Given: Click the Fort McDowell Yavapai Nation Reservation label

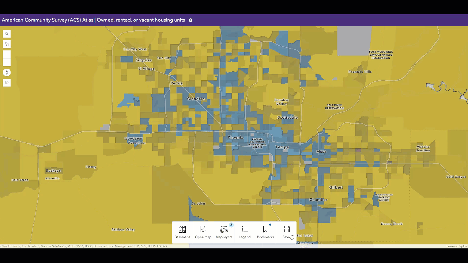Looking at the screenshot, I should [x=381, y=55].
